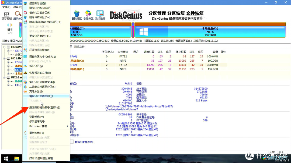
Task: Select the HD1:INT disk in tree
Action: [x=16, y=58]
